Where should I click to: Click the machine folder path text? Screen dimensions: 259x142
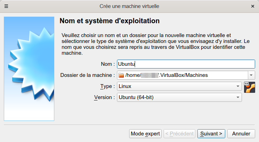(167, 75)
